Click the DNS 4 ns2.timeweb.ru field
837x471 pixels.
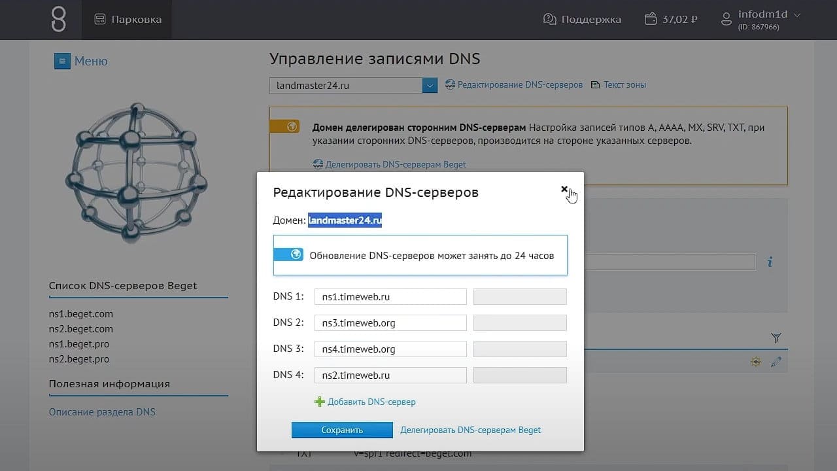pos(390,375)
